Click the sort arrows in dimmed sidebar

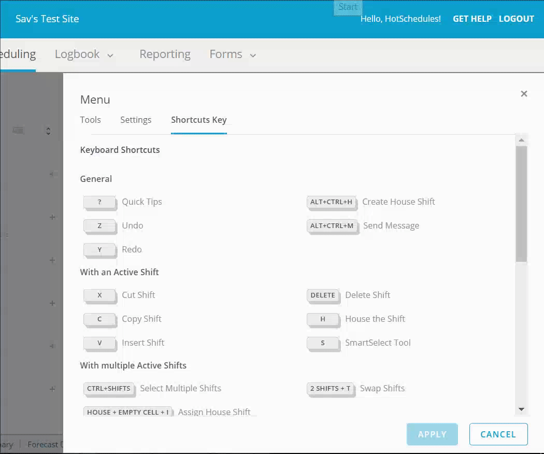[x=48, y=131]
